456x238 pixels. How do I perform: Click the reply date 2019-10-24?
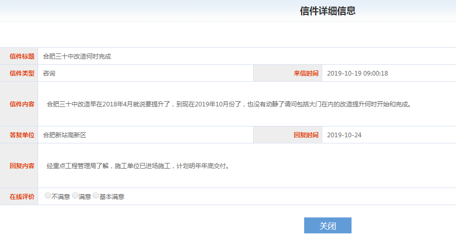tap(344, 135)
